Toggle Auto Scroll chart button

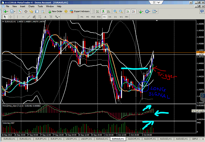(x=128, y=11)
